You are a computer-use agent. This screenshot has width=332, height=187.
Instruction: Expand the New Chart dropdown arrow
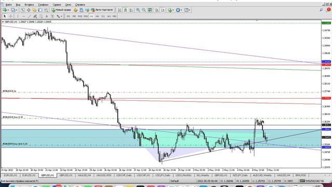[x=8, y=10]
